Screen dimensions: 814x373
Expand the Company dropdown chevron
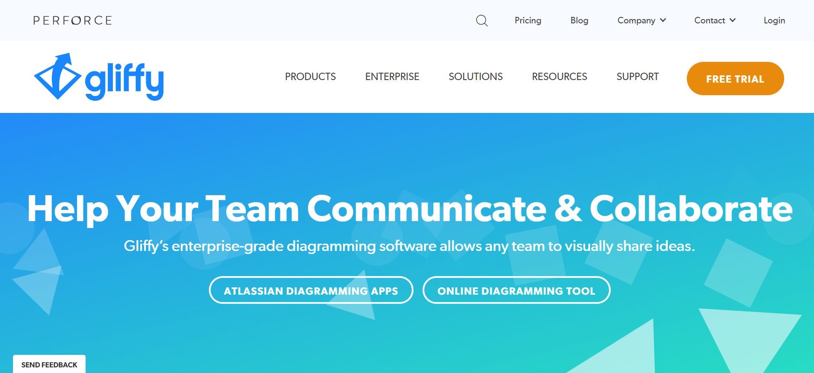tap(663, 20)
